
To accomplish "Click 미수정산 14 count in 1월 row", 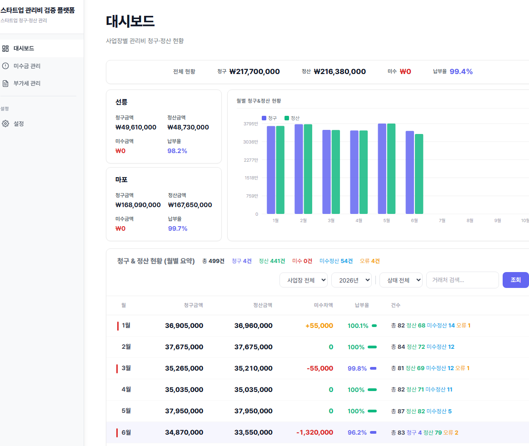I will pos(441,326).
